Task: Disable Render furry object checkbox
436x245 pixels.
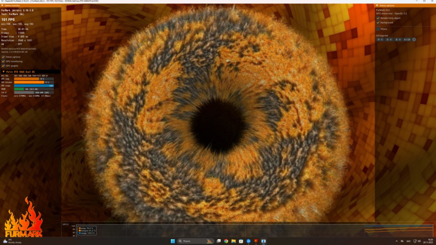Action: 378,18
